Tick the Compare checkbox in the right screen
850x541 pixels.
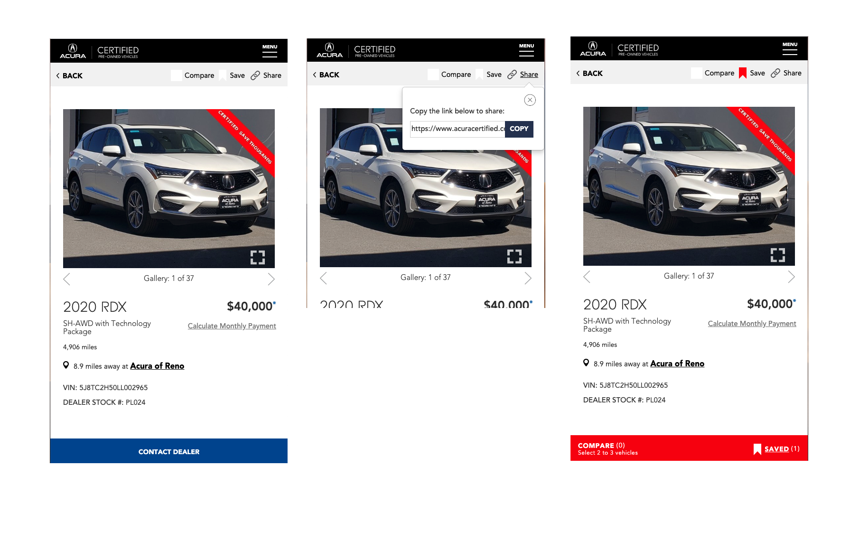pyautogui.click(x=697, y=73)
